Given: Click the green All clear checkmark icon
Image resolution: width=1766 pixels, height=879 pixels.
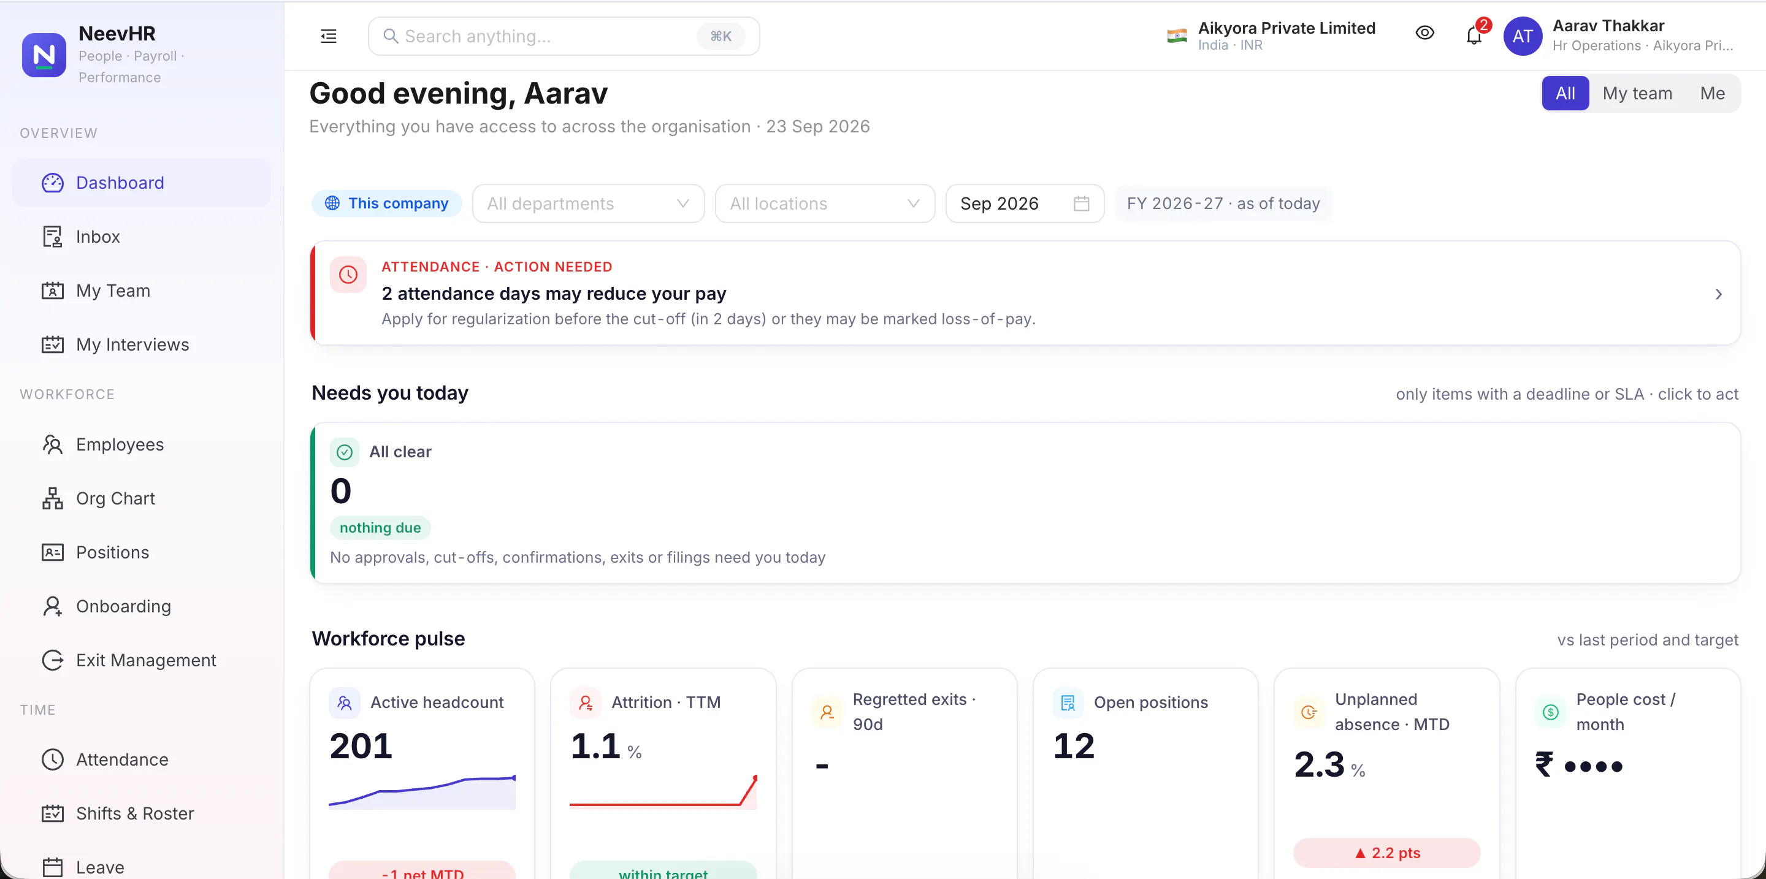Looking at the screenshot, I should 345,452.
